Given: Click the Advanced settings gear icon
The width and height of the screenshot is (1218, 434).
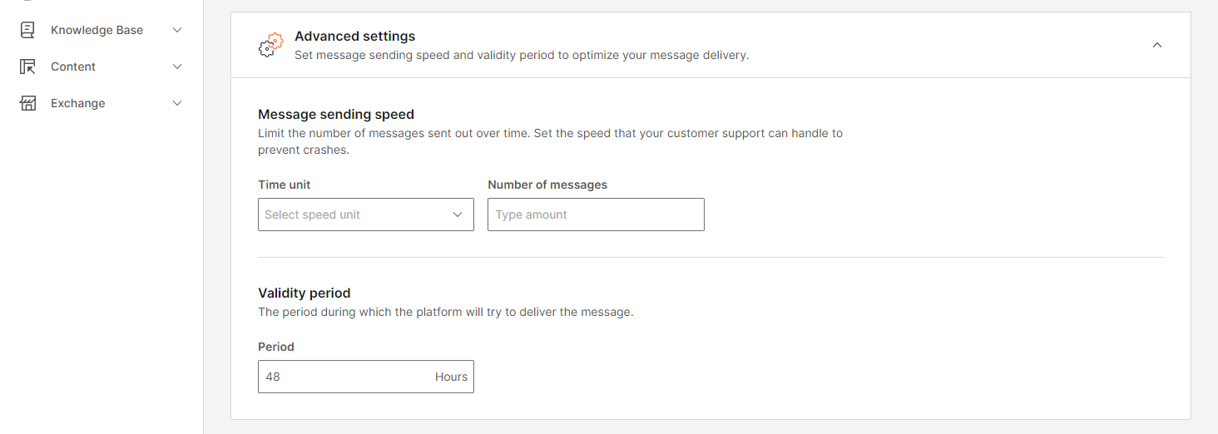Looking at the screenshot, I should [x=271, y=45].
